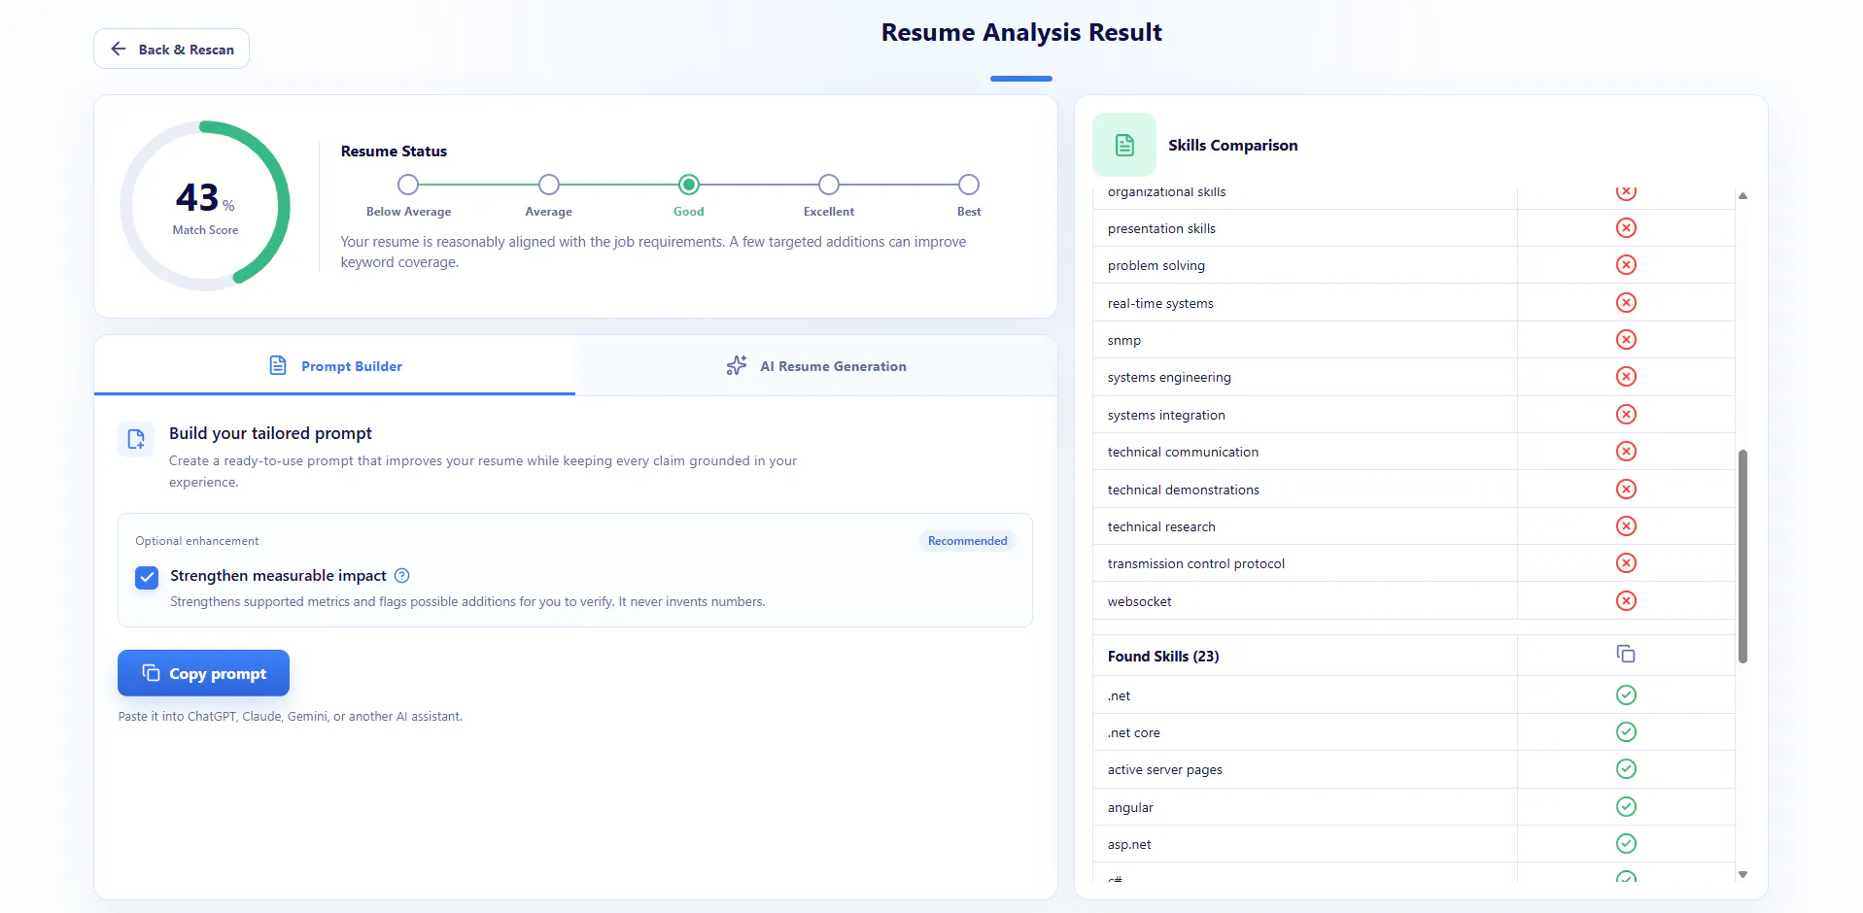Click the green check for active server pages
1863x913 pixels.
coord(1626,769)
